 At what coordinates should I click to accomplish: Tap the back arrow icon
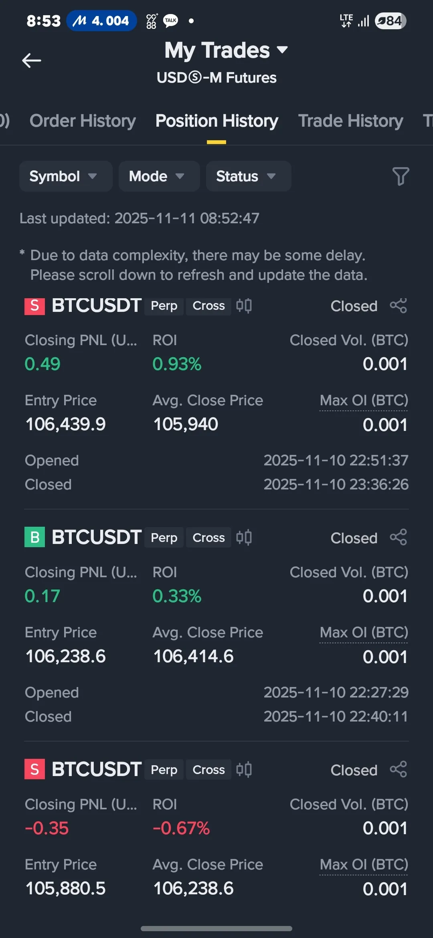click(32, 61)
